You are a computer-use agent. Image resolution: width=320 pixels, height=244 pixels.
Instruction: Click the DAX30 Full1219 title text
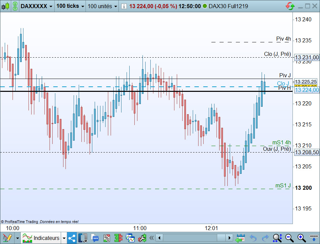[228, 6]
